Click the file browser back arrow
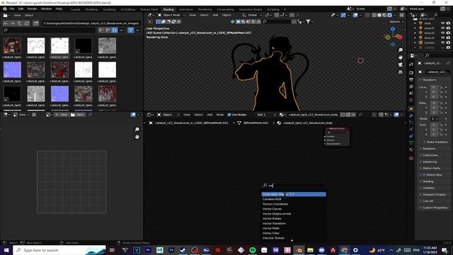 pyautogui.click(x=6, y=23)
